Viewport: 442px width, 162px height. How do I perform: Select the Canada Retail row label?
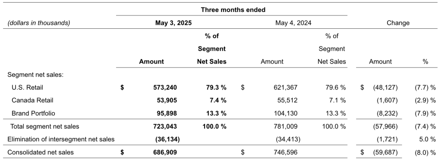point(32,100)
